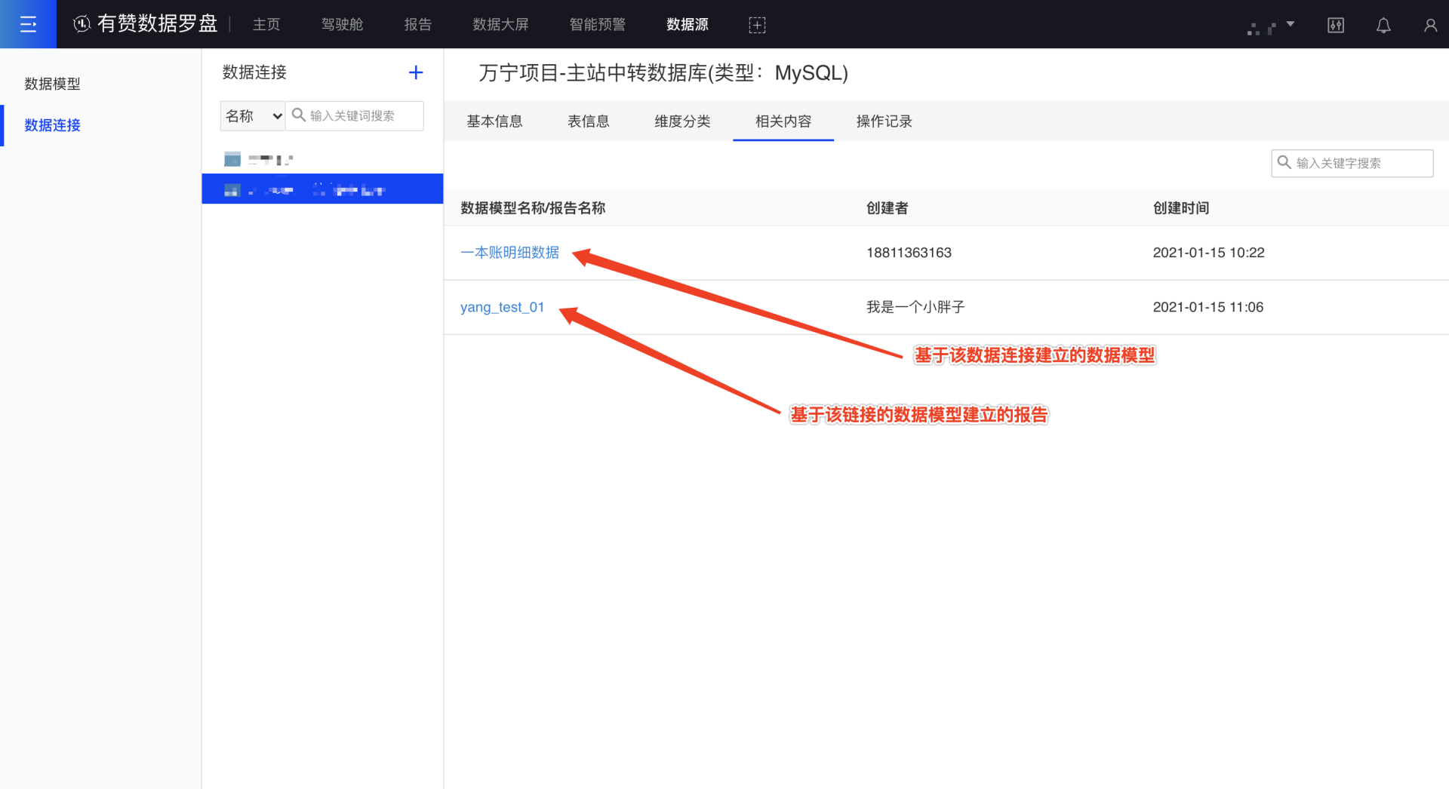Image resolution: width=1449 pixels, height=789 pixels.
Task: Click the settings panel icon in top bar
Action: coord(1335,26)
